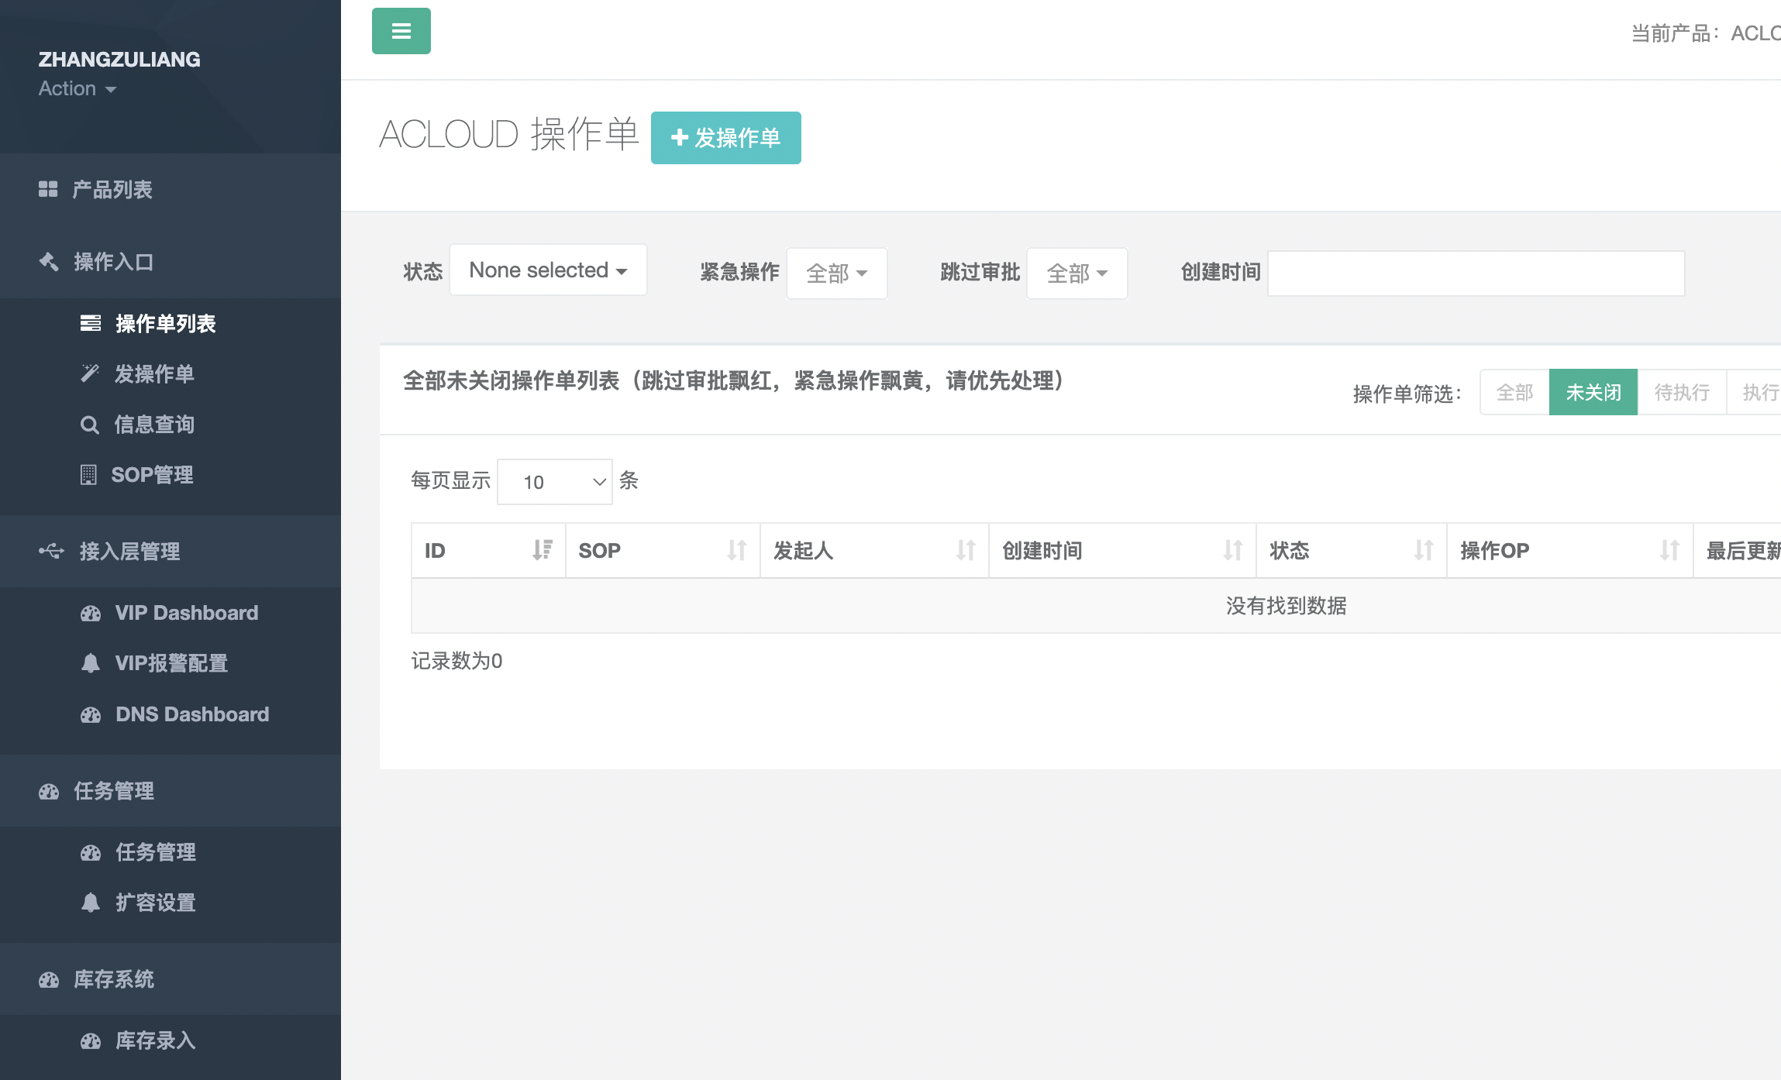
Task: Open 发操作单 sidebar item
Action: pos(171,373)
